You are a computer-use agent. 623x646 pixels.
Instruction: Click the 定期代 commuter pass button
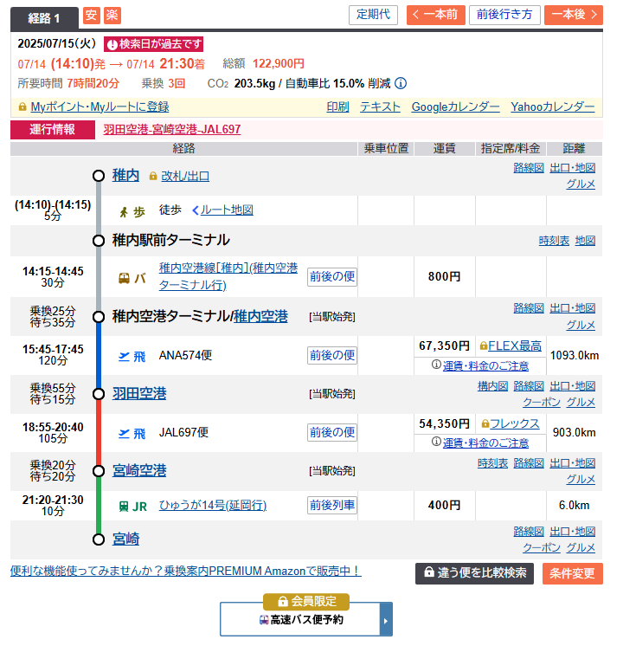(x=373, y=15)
